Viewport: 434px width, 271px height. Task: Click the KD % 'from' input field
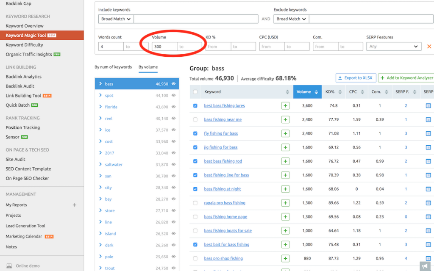pyautogui.click(x=218, y=47)
